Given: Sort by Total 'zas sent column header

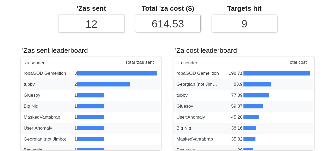Looking at the screenshot, I should click(139, 62).
